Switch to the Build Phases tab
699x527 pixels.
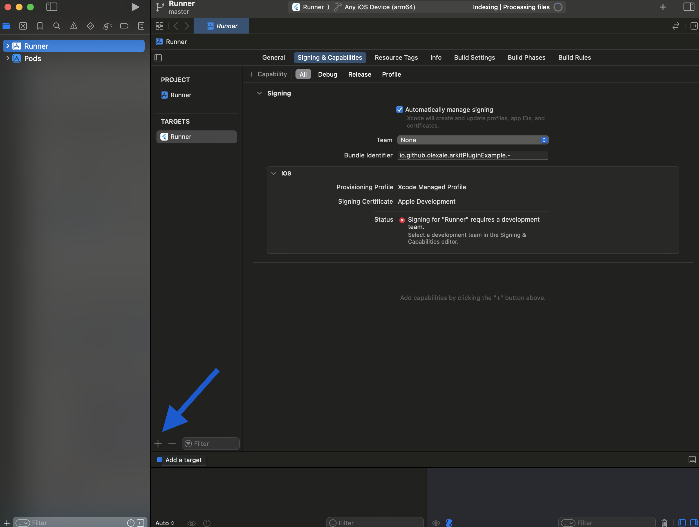point(527,57)
